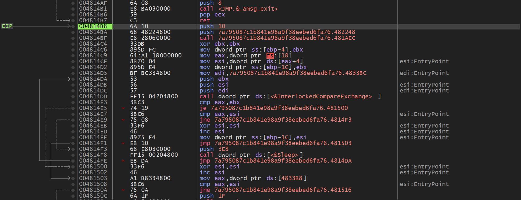Toggle breakpoint bullet beside address 004814DD
This screenshot has height=200, width=521.
pyautogui.click(x=73, y=96)
